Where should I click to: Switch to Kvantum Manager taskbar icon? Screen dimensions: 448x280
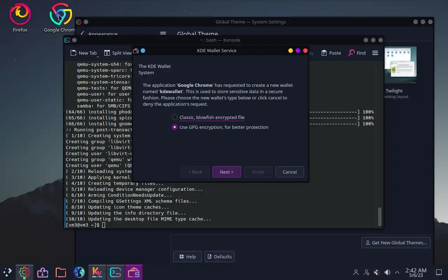(97, 272)
